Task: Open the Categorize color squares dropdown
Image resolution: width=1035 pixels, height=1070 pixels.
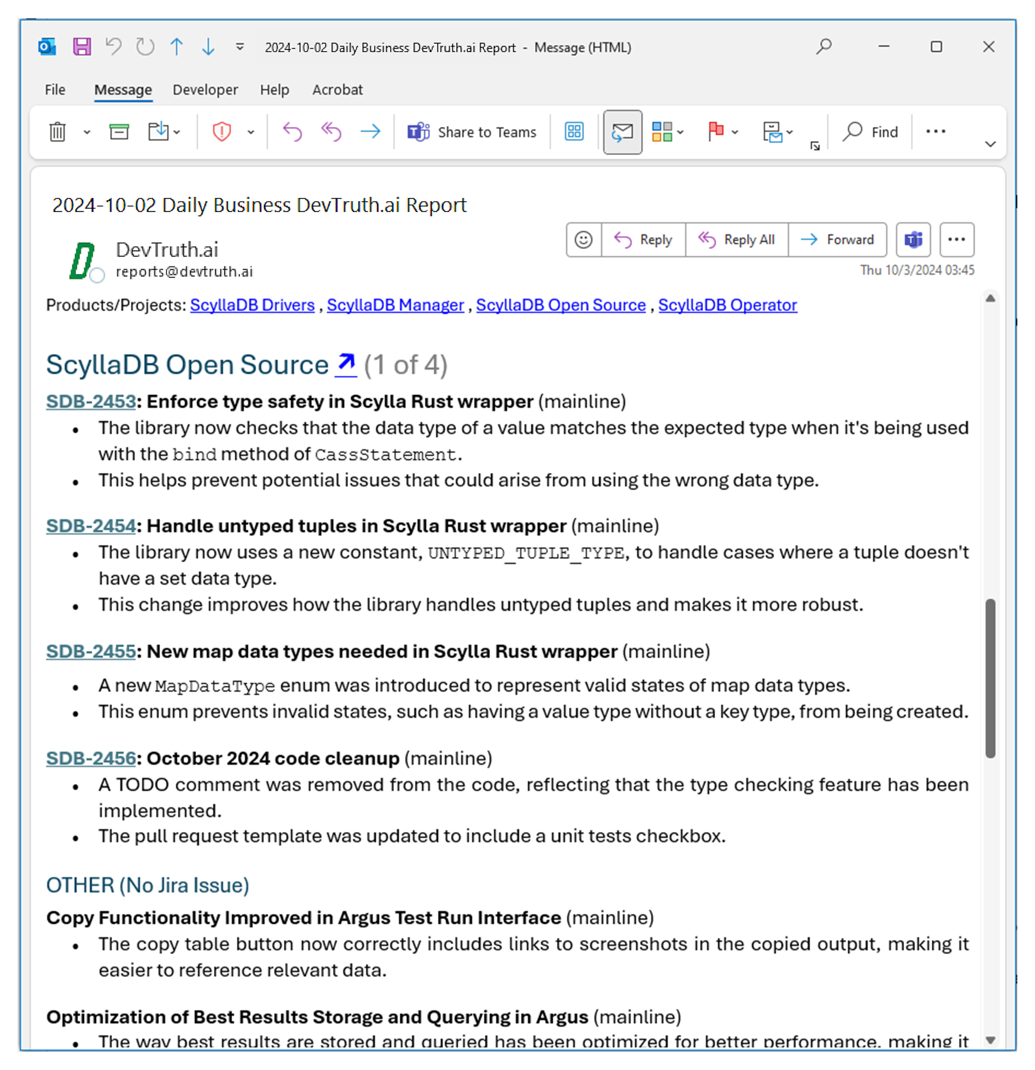Action: 667,132
